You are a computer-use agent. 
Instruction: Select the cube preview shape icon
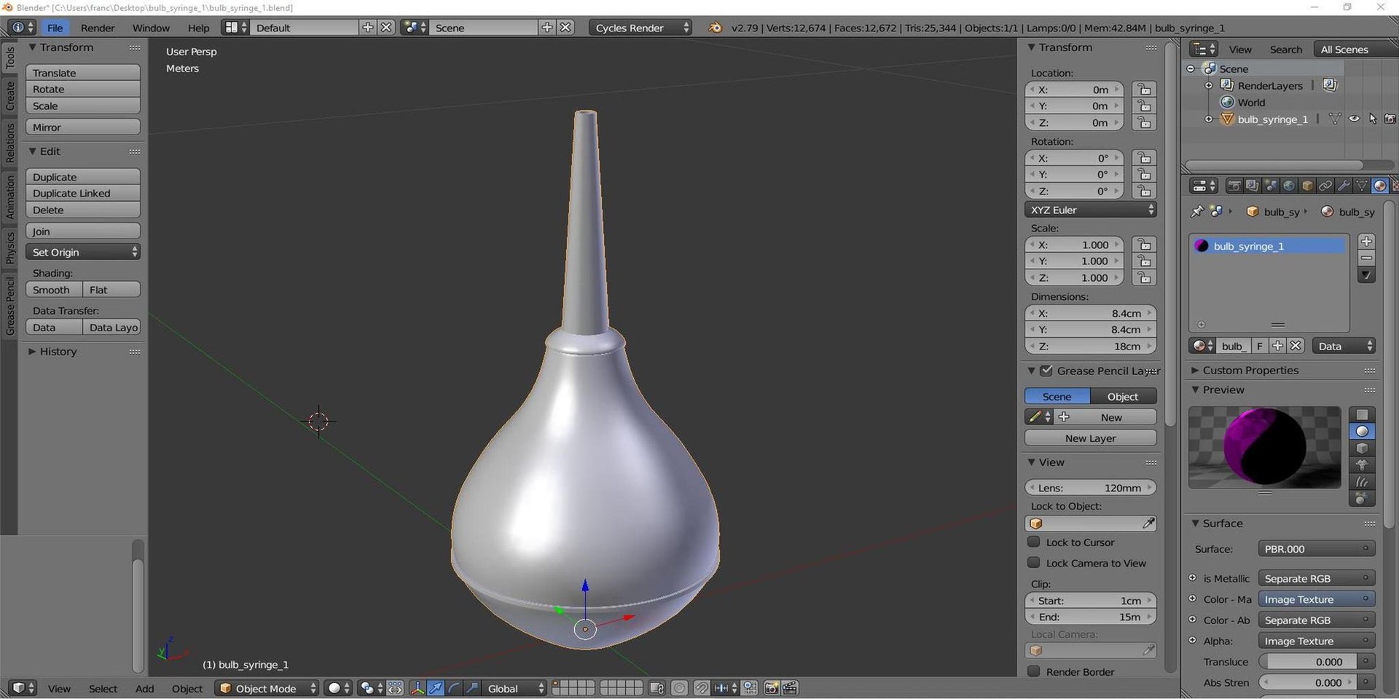pyautogui.click(x=1362, y=448)
